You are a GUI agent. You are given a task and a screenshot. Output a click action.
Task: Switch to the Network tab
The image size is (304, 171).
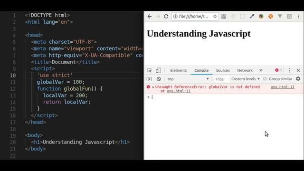245,71
